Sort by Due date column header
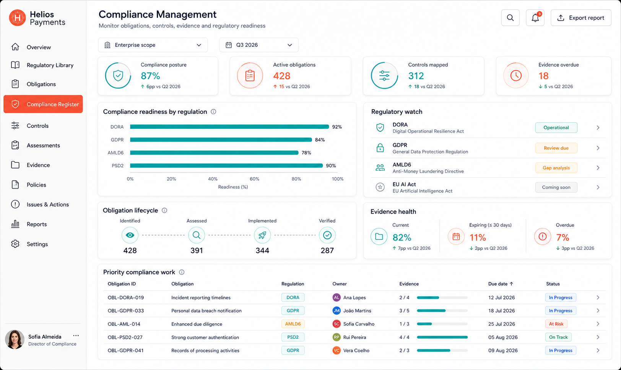 tap(501, 284)
